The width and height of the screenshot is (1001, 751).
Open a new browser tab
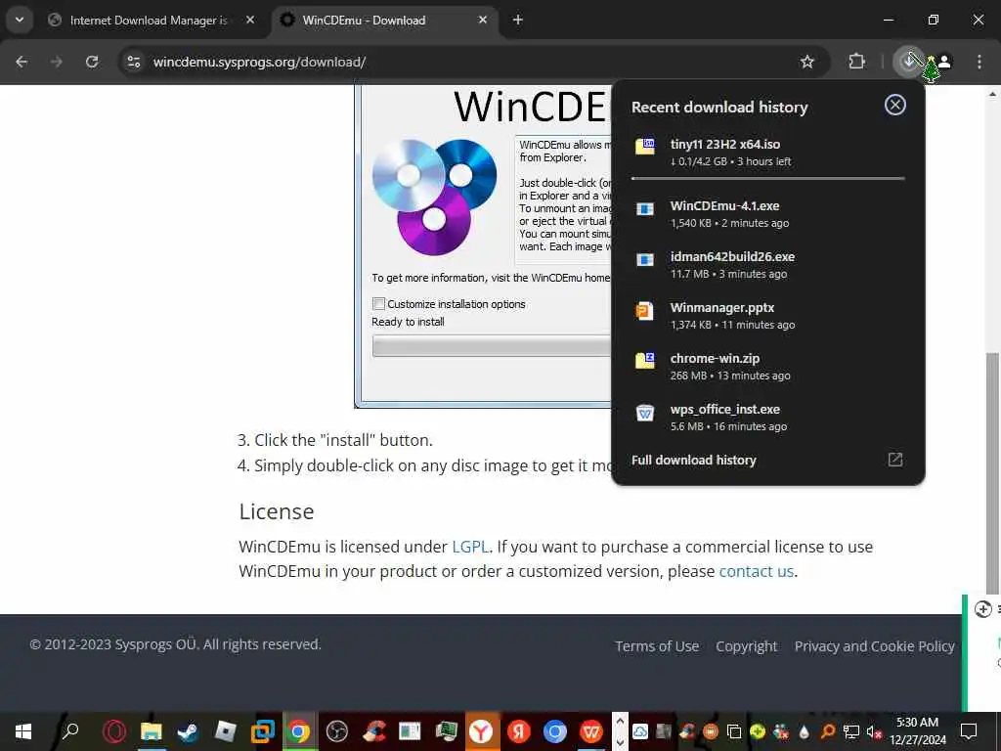(x=518, y=20)
